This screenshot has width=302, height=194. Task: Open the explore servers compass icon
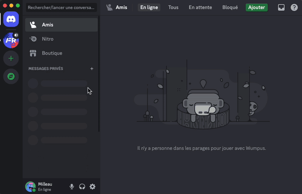click(11, 77)
